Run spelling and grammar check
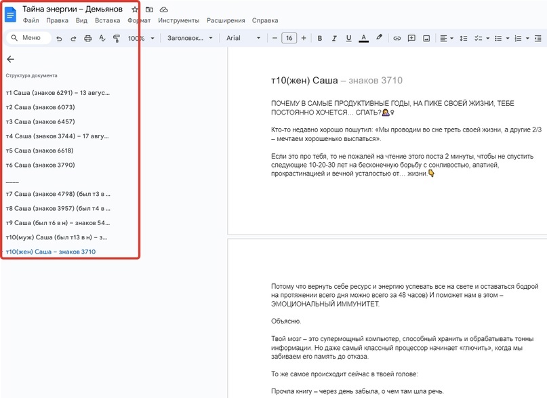The image size is (547, 398). tap(102, 39)
